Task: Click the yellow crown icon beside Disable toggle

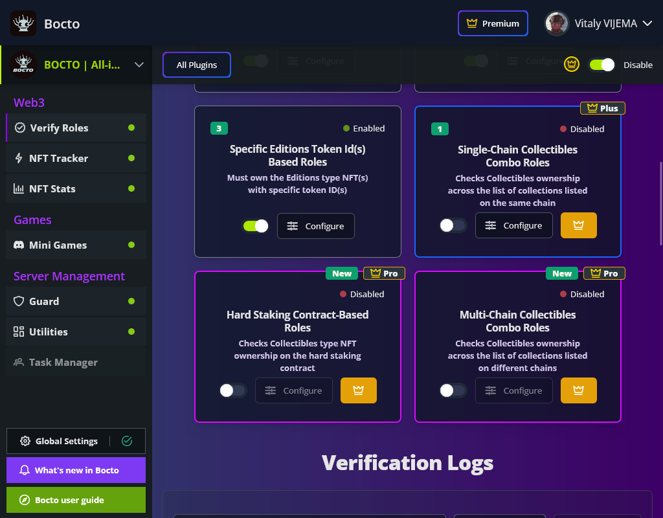Action: (x=572, y=65)
